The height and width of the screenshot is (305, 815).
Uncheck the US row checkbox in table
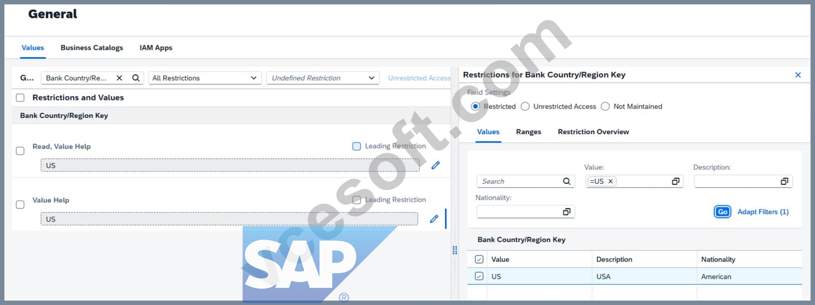click(479, 276)
